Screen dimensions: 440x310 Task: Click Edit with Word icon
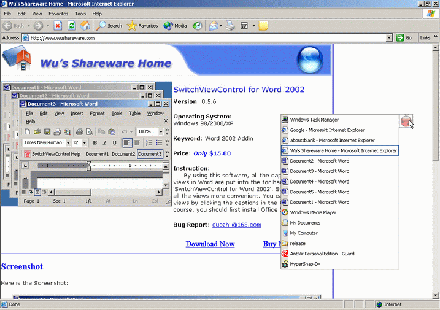pyautogui.click(x=244, y=26)
